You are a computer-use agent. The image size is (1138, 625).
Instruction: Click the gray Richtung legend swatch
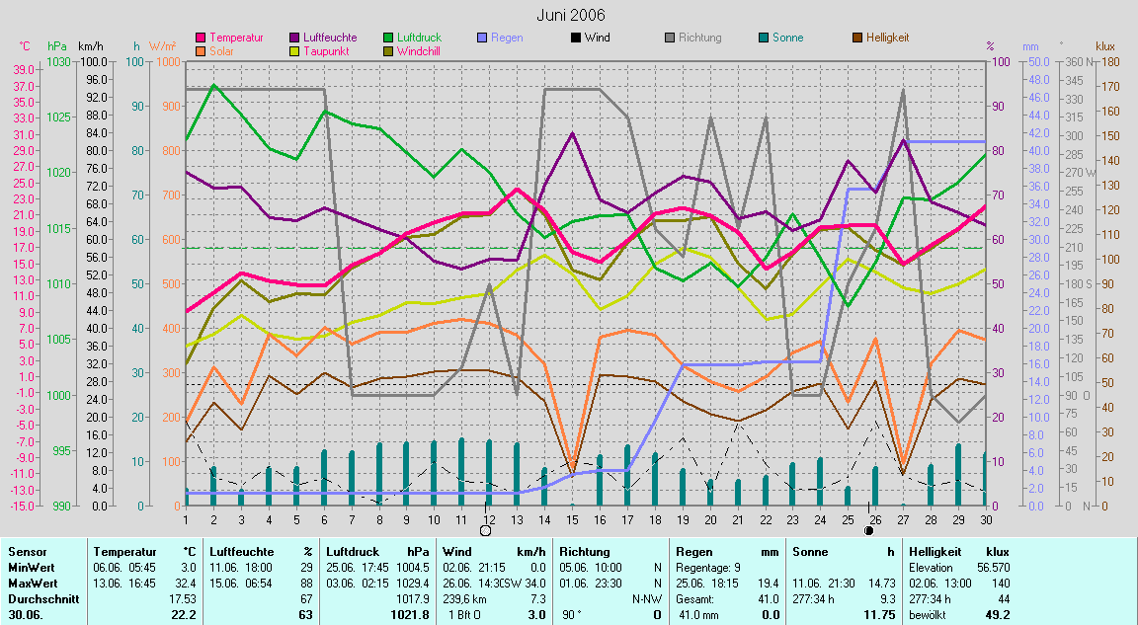click(670, 38)
